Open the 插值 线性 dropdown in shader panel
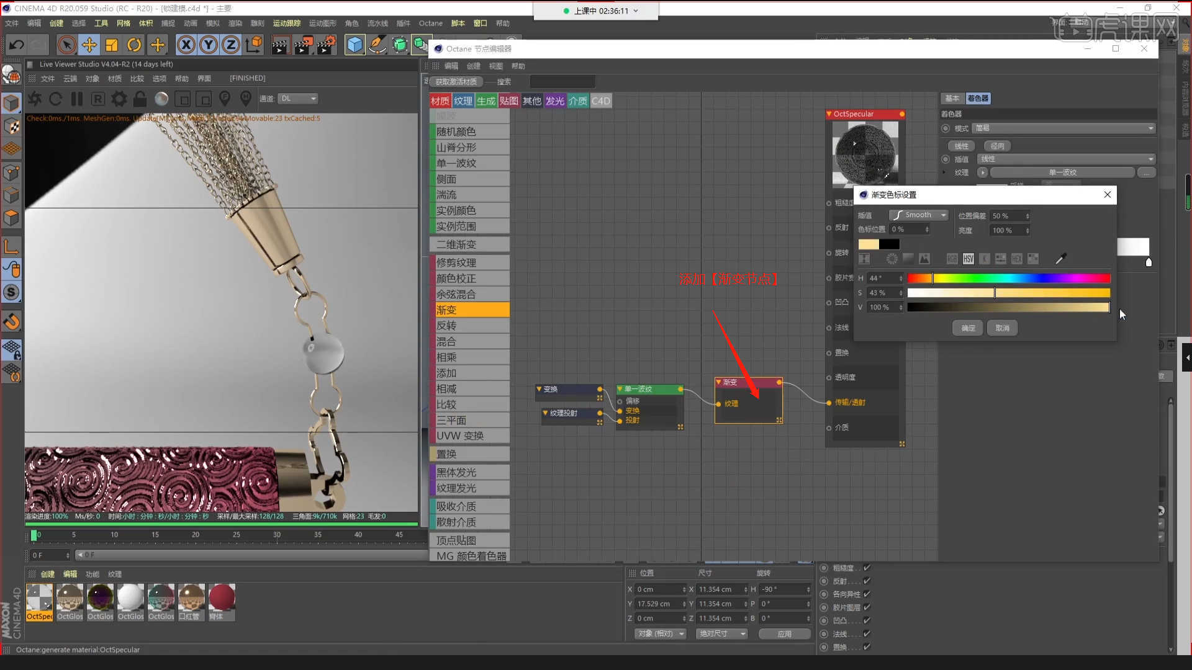This screenshot has height=670, width=1192. tap(1067, 159)
